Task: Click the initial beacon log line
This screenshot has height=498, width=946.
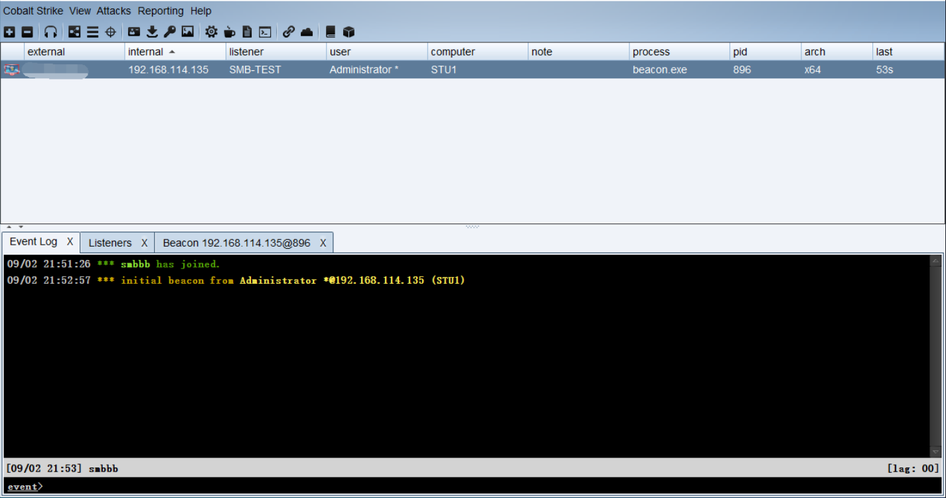Action: [236, 280]
